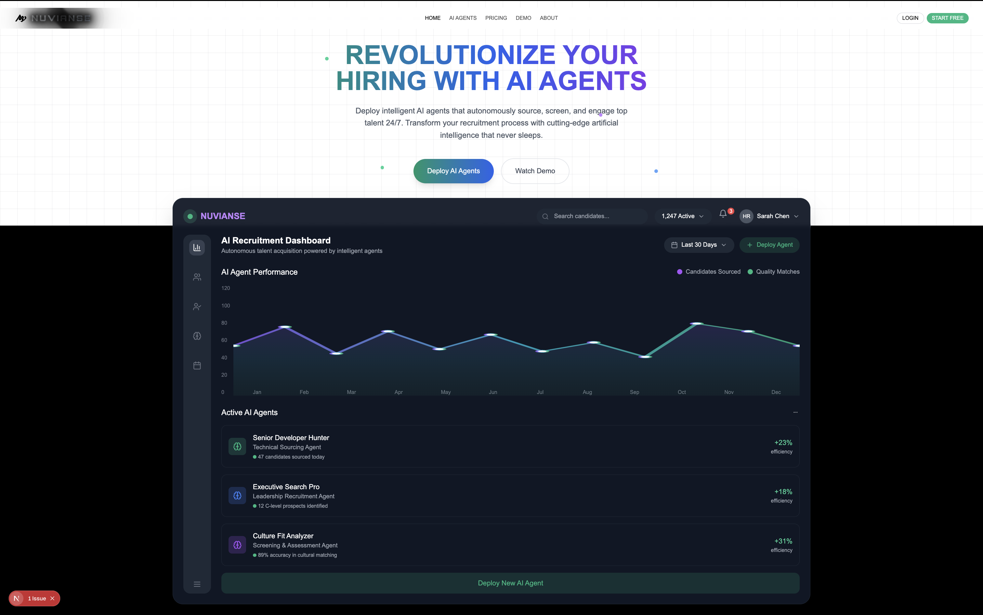Click the hamburger menu icon in sidebar
This screenshot has height=615, width=983.
[x=197, y=584]
